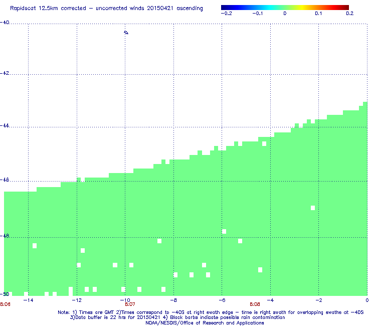The image size is (371, 326).
Task: Click the -6 longitude axis label
Action: point(222,300)
